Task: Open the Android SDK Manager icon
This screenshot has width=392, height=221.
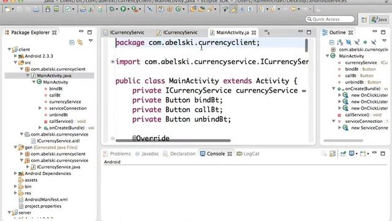Action: [48, 9]
